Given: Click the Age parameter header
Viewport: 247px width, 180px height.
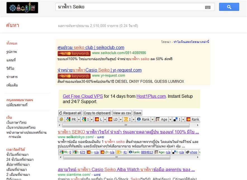Looking at the screenshot, I should tap(161, 119).
